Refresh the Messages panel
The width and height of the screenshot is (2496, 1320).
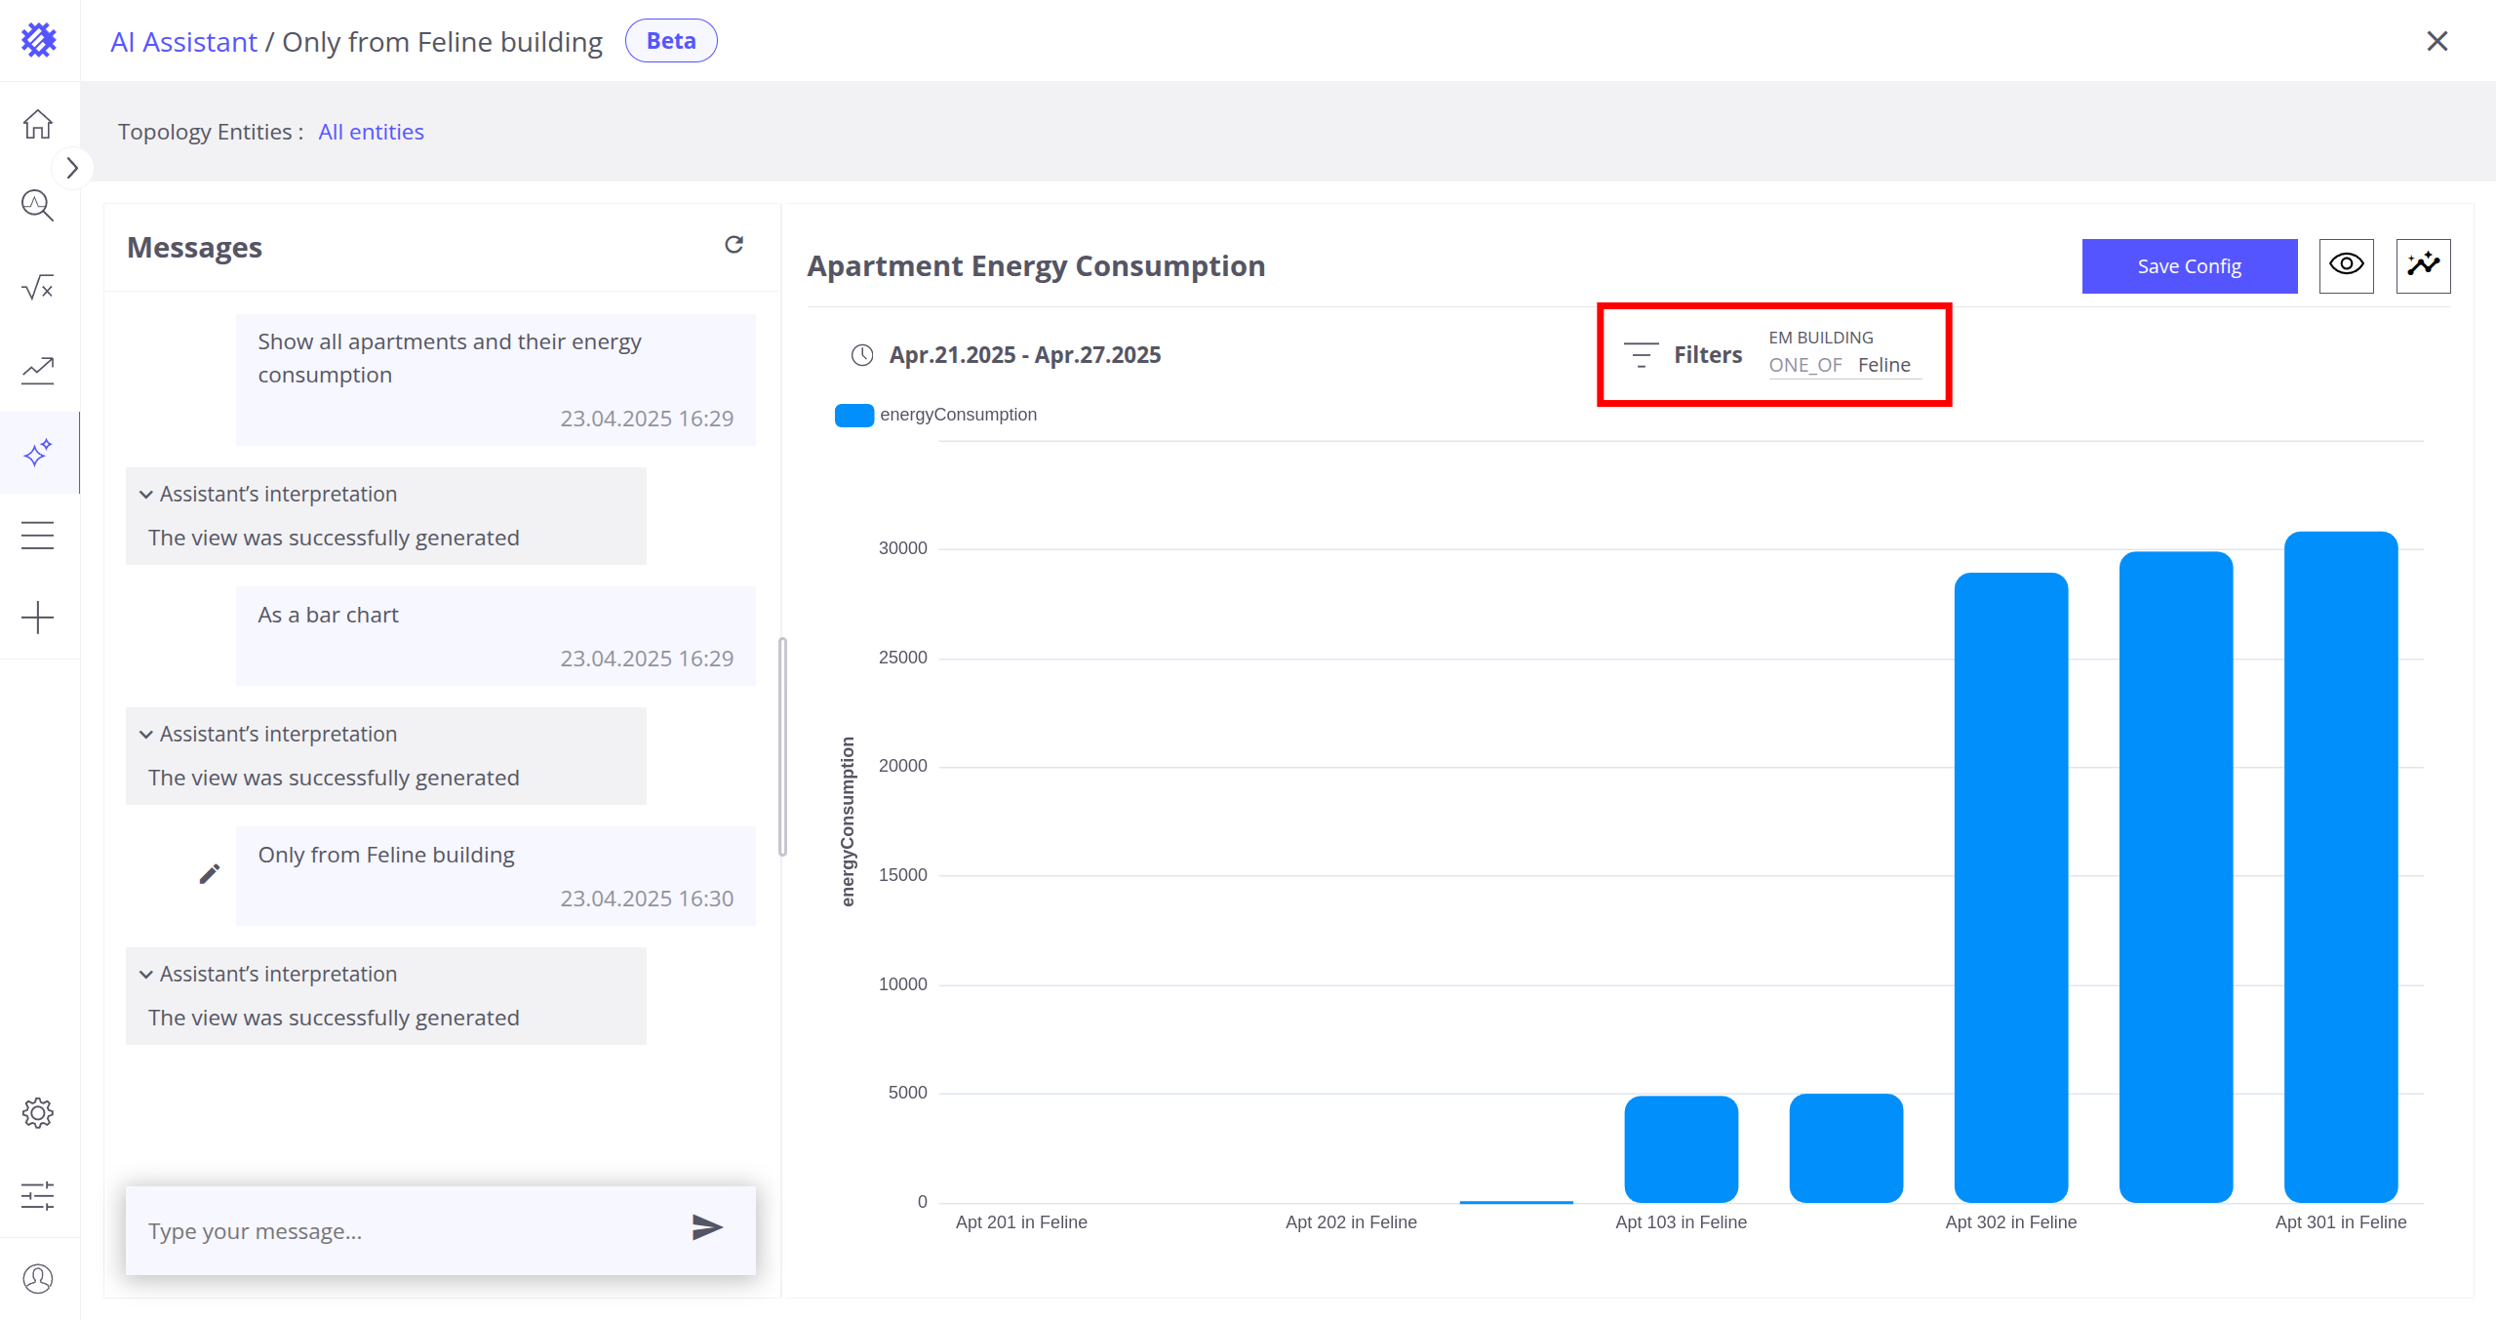(733, 245)
